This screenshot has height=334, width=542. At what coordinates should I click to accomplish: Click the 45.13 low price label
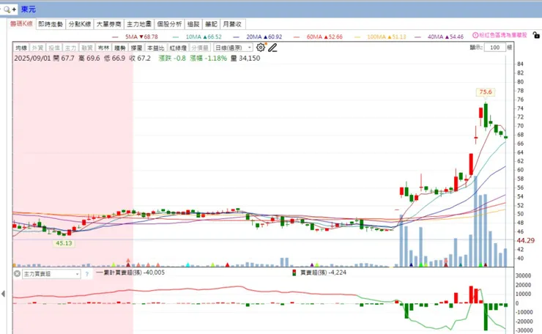click(64, 243)
